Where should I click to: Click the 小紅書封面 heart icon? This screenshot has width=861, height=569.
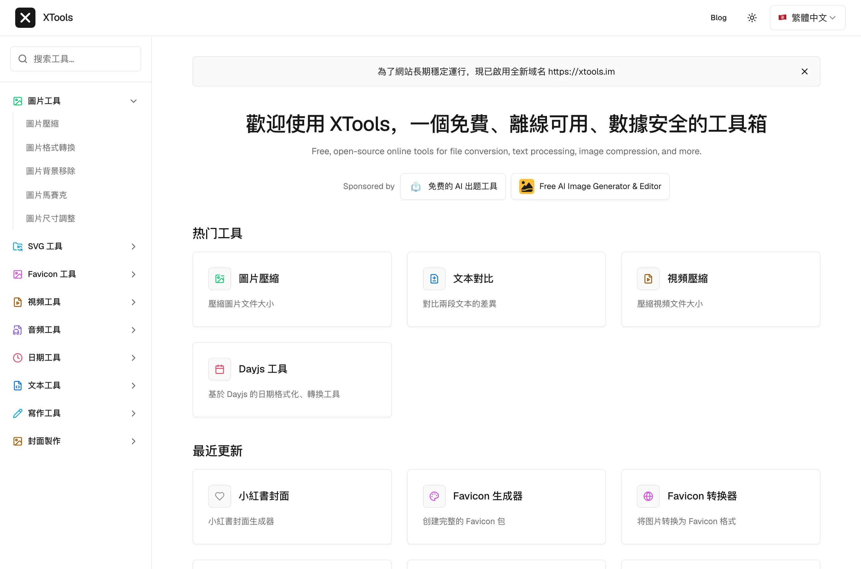click(x=219, y=496)
